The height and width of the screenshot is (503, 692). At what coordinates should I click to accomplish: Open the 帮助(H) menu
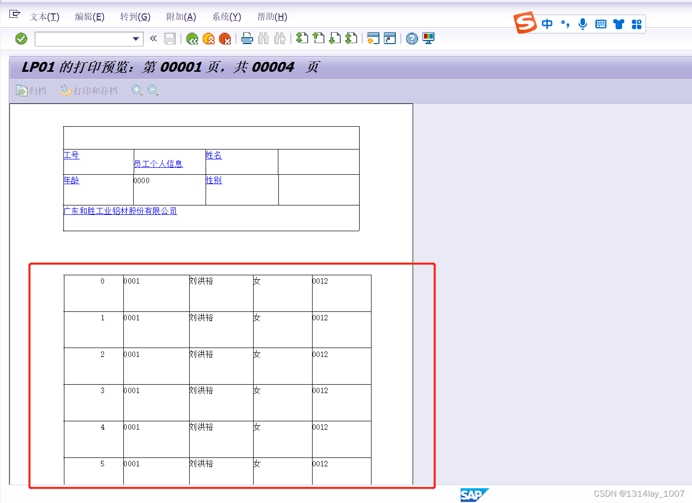coord(272,17)
